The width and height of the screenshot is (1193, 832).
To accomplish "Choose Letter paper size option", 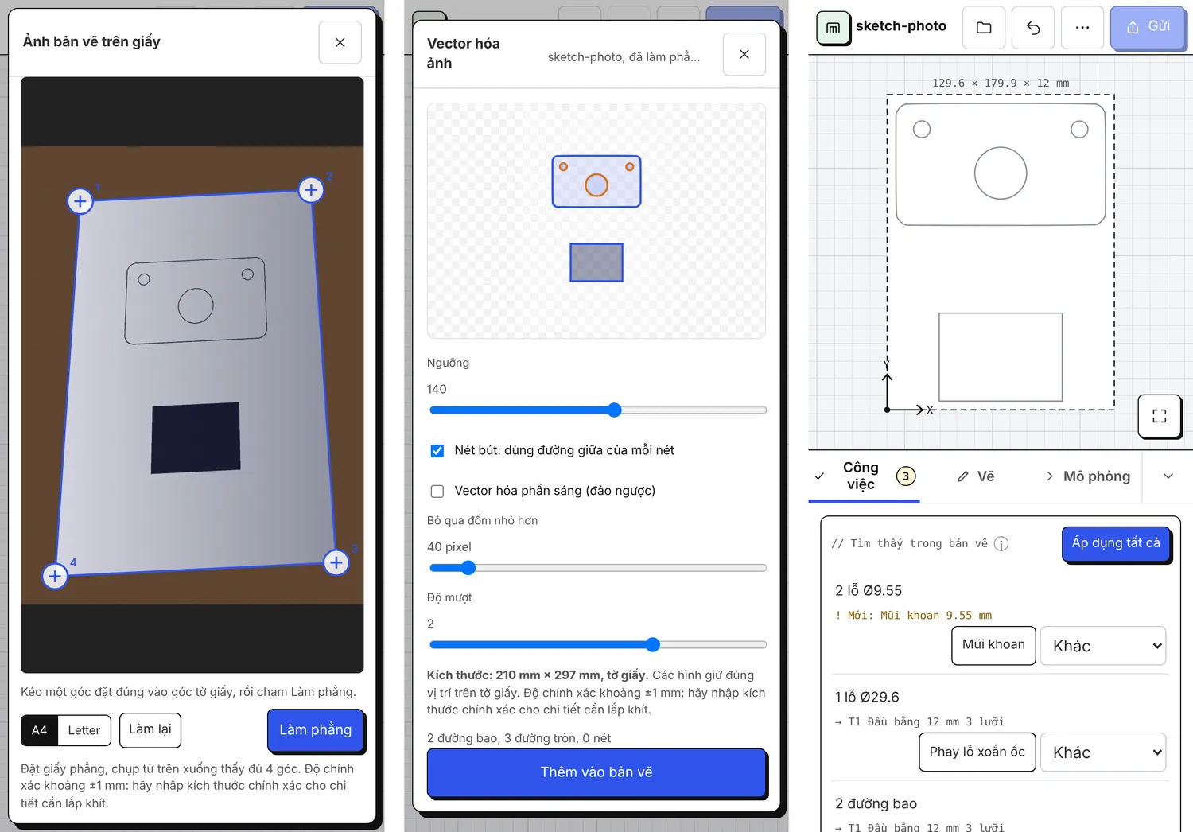I will [84, 730].
